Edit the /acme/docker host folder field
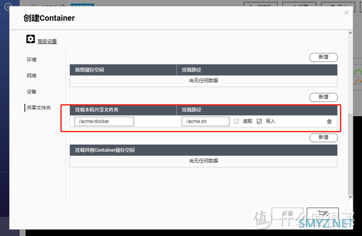The height and width of the screenshot is (236, 362). [104, 121]
